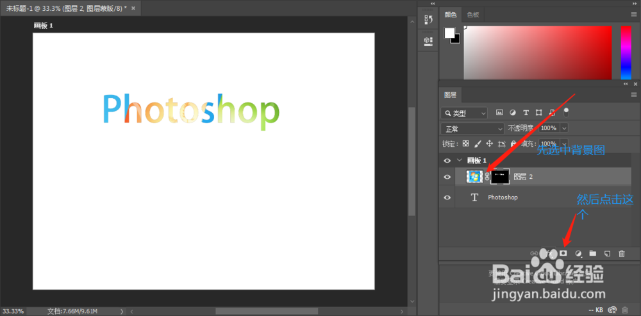Click the vertical hue slider strip
Image resolution: width=641 pixels, height=316 pixels.
(626, 53)
